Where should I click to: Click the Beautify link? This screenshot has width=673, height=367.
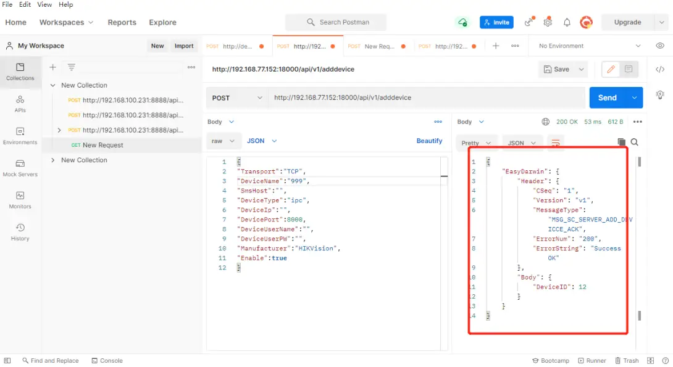pos(429,141)
